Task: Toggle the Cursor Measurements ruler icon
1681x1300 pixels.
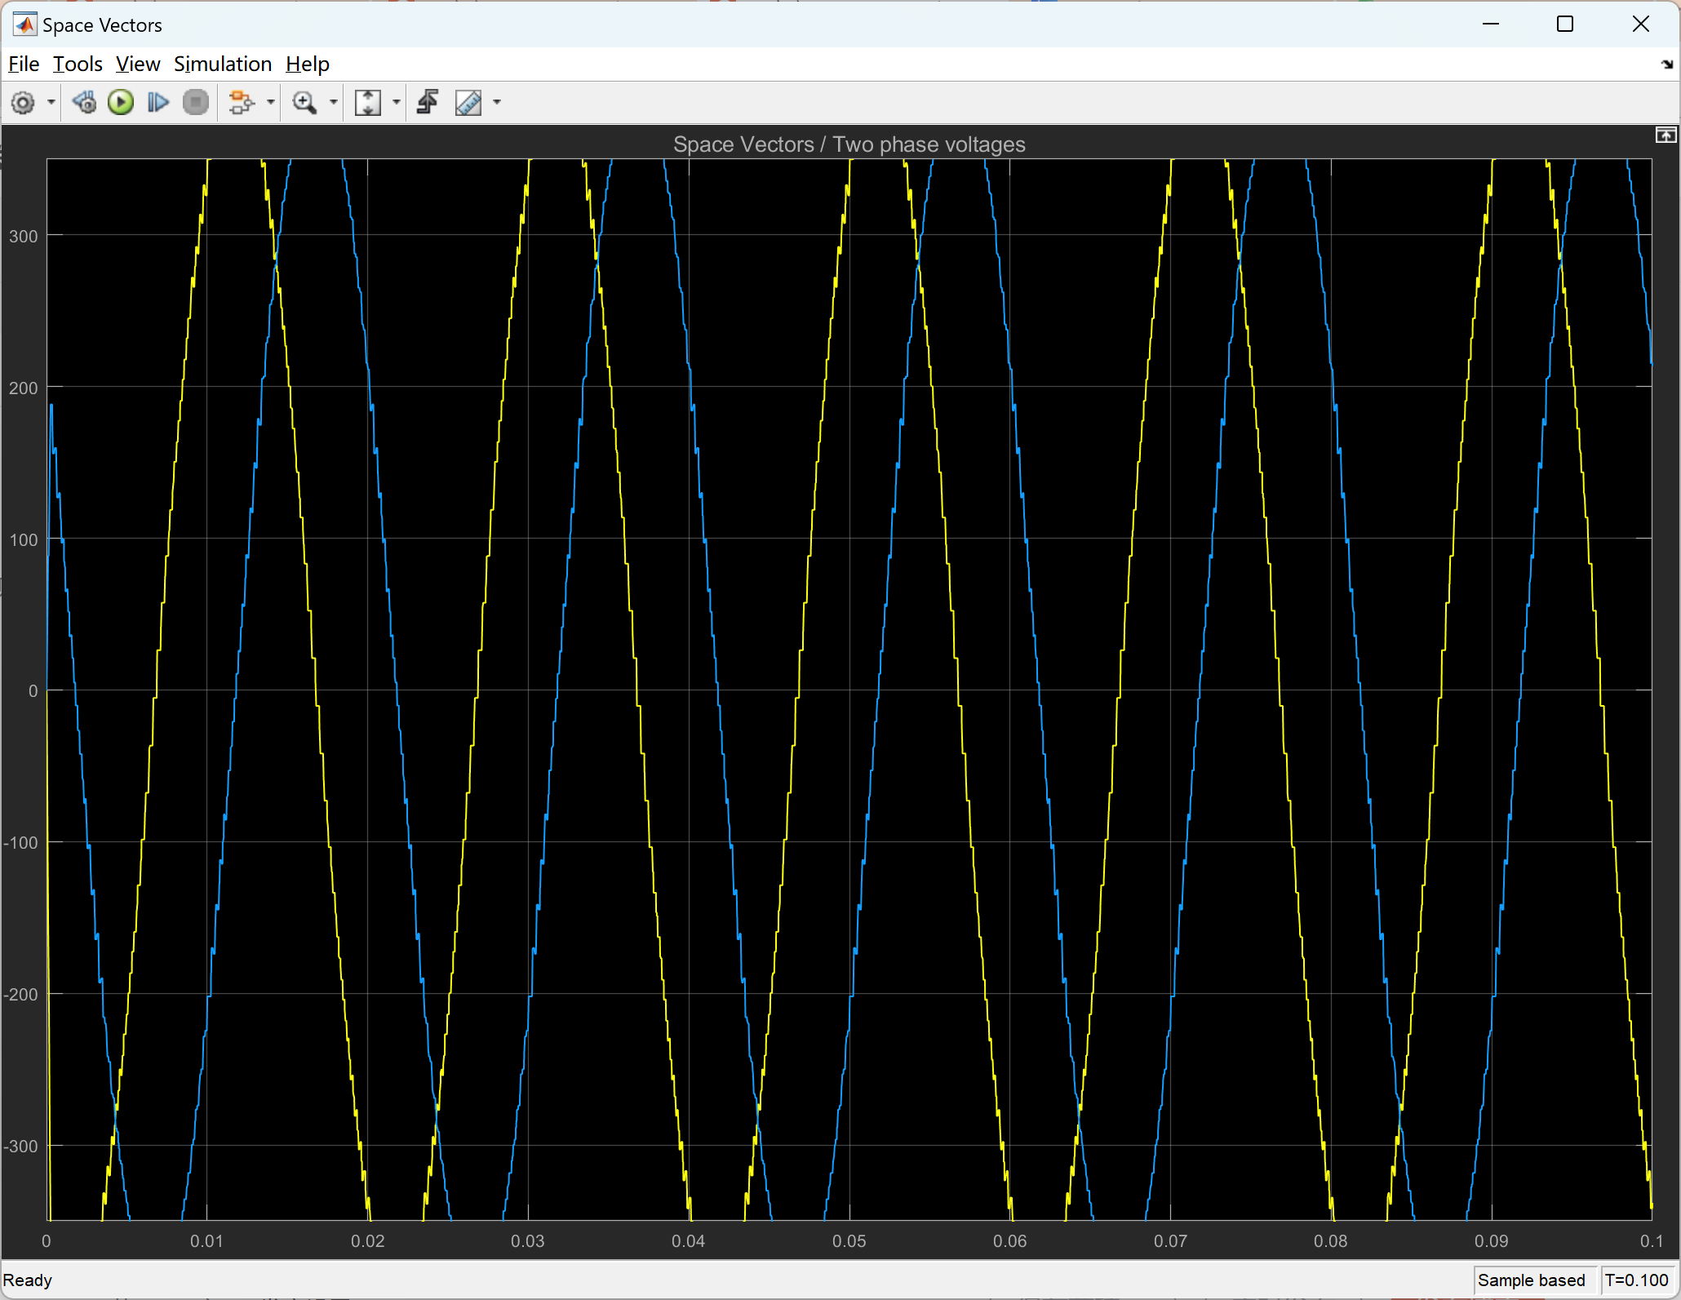Action: tap(468, 103)
